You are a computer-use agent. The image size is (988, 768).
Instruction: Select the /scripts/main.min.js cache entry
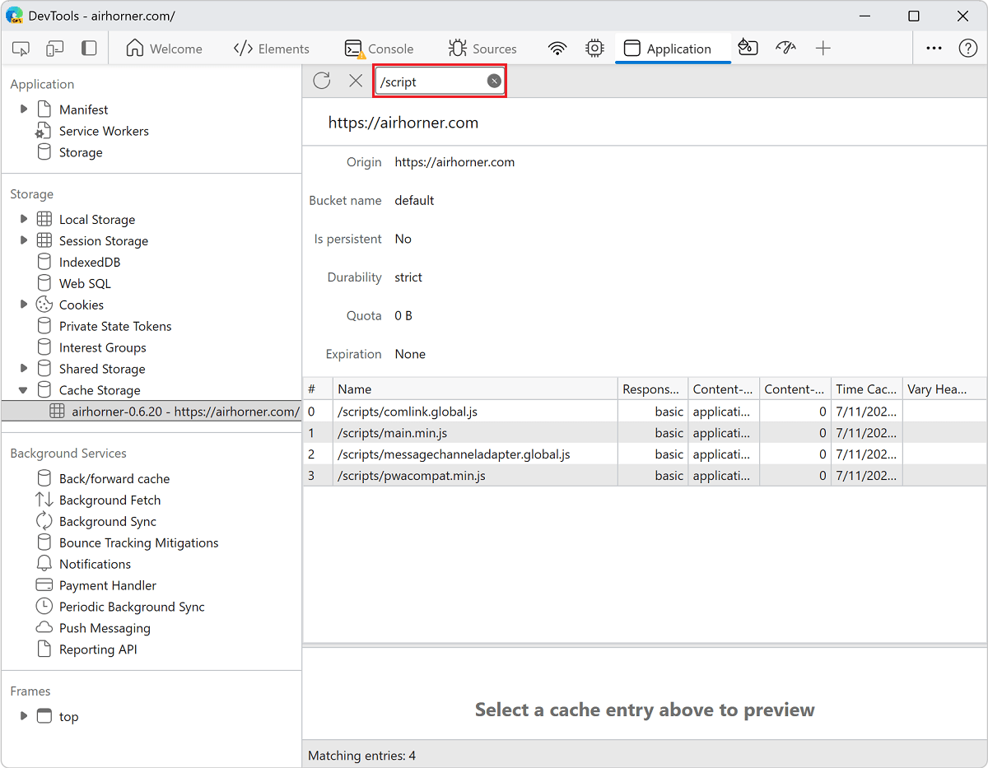click(x=394, y=432)
